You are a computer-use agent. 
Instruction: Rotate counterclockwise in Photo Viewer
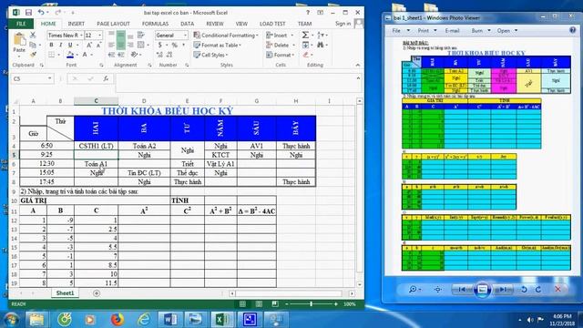pyautogui.click(x=524, y=289)
